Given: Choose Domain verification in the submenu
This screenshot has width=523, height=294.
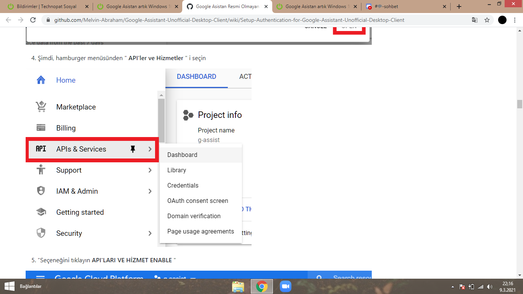Looking at the screenshot, I should 201,216.
